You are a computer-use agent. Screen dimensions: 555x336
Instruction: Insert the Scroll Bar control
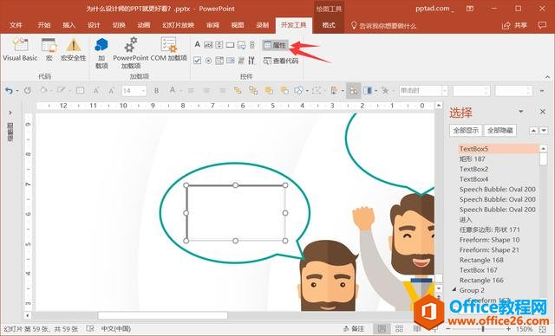coord(252,45)
